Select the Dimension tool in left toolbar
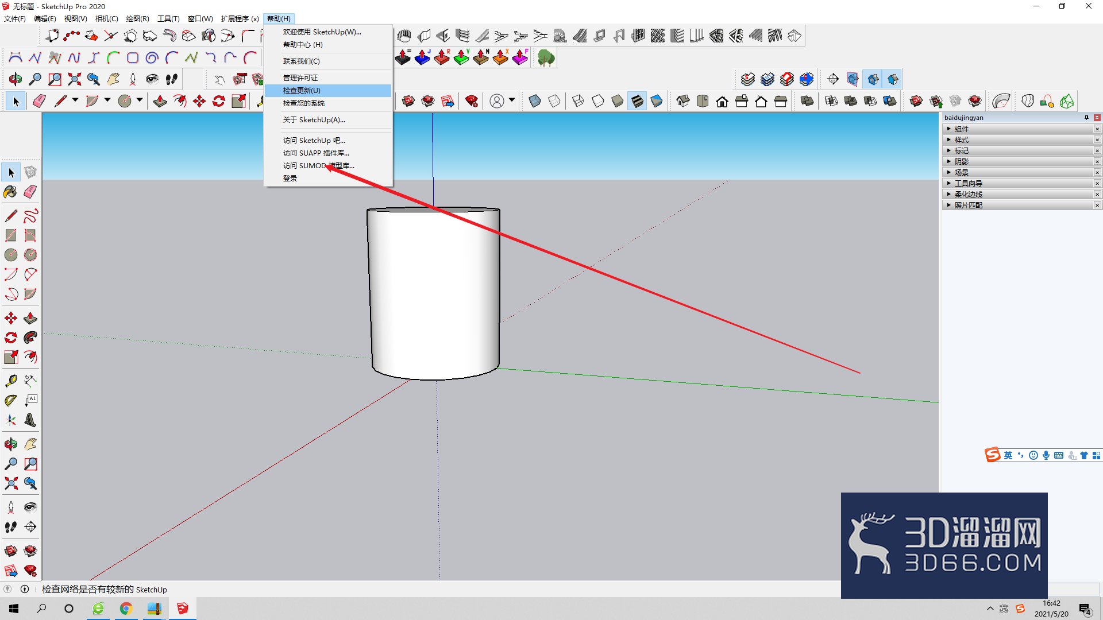Image resolution: width=1103 pixels, height=620 pixels. 30,381
